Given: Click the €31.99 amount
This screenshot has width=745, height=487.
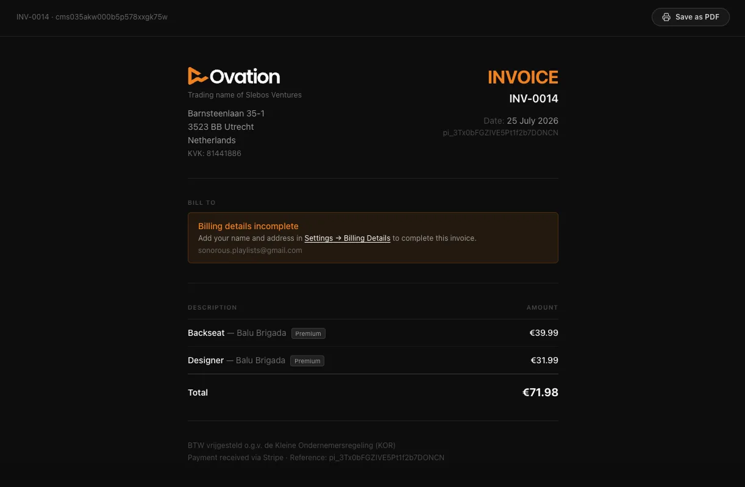Looking at the screenshot, I should 544,361.
